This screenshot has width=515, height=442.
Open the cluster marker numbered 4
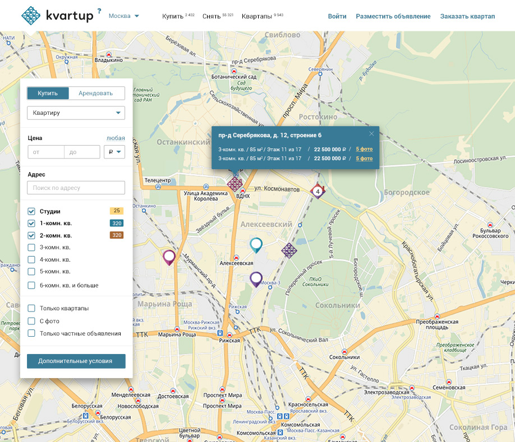(318, 191)
